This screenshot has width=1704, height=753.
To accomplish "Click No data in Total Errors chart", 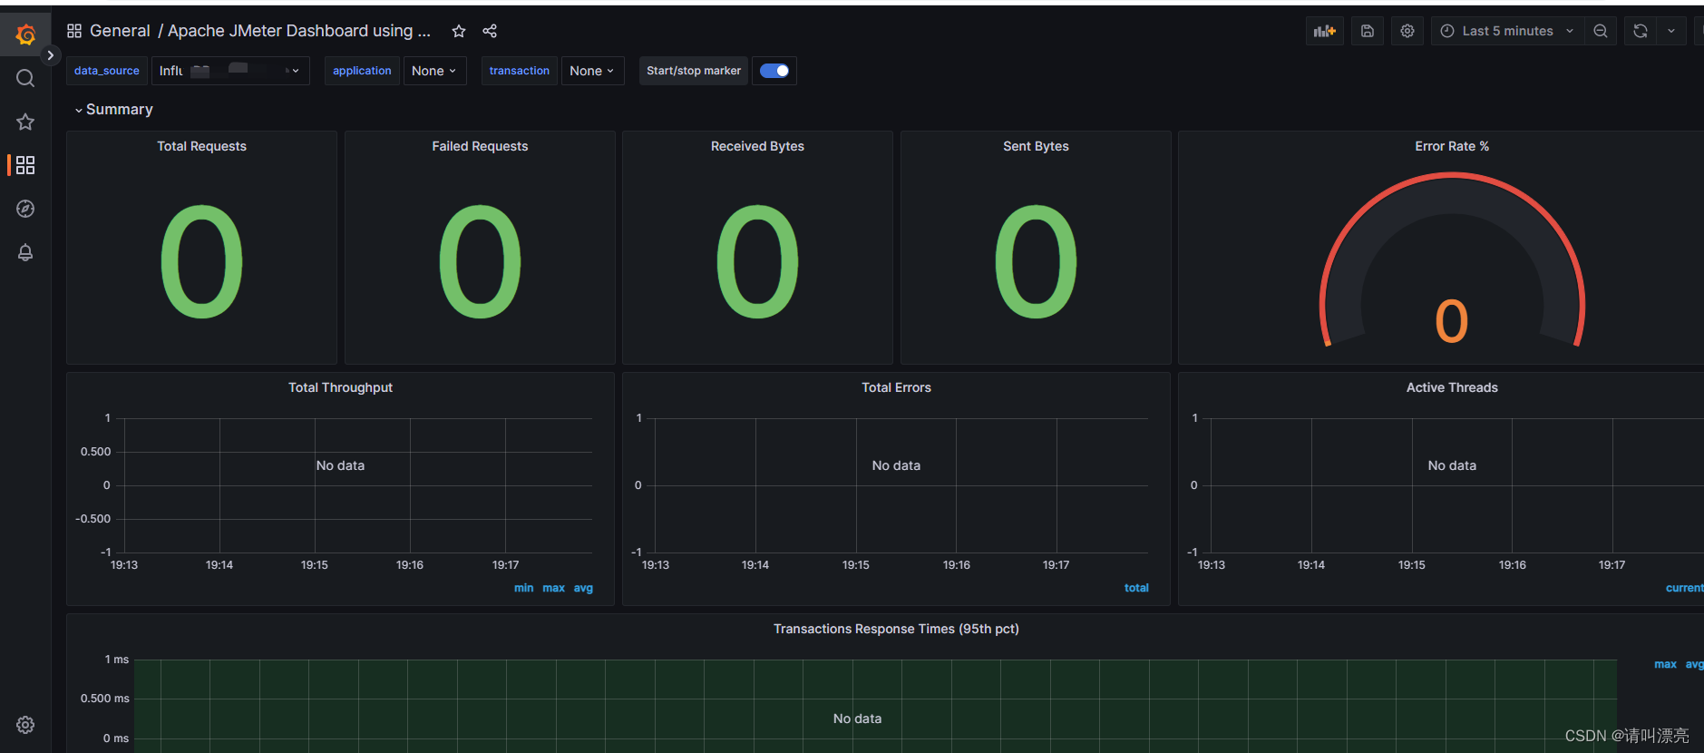I will coord(896,465).
